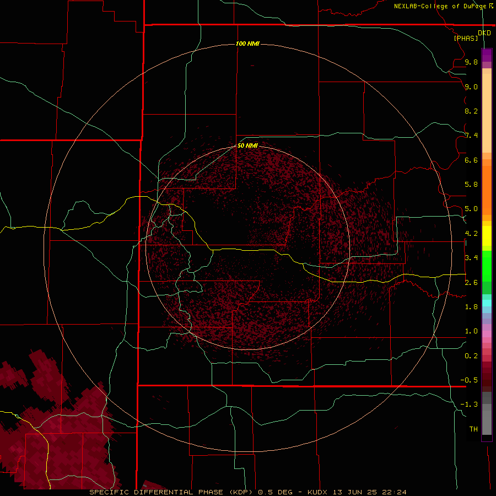496x496 pixels.
Task: Click the purple segment at top of color bar
Action: coord(487,55)
